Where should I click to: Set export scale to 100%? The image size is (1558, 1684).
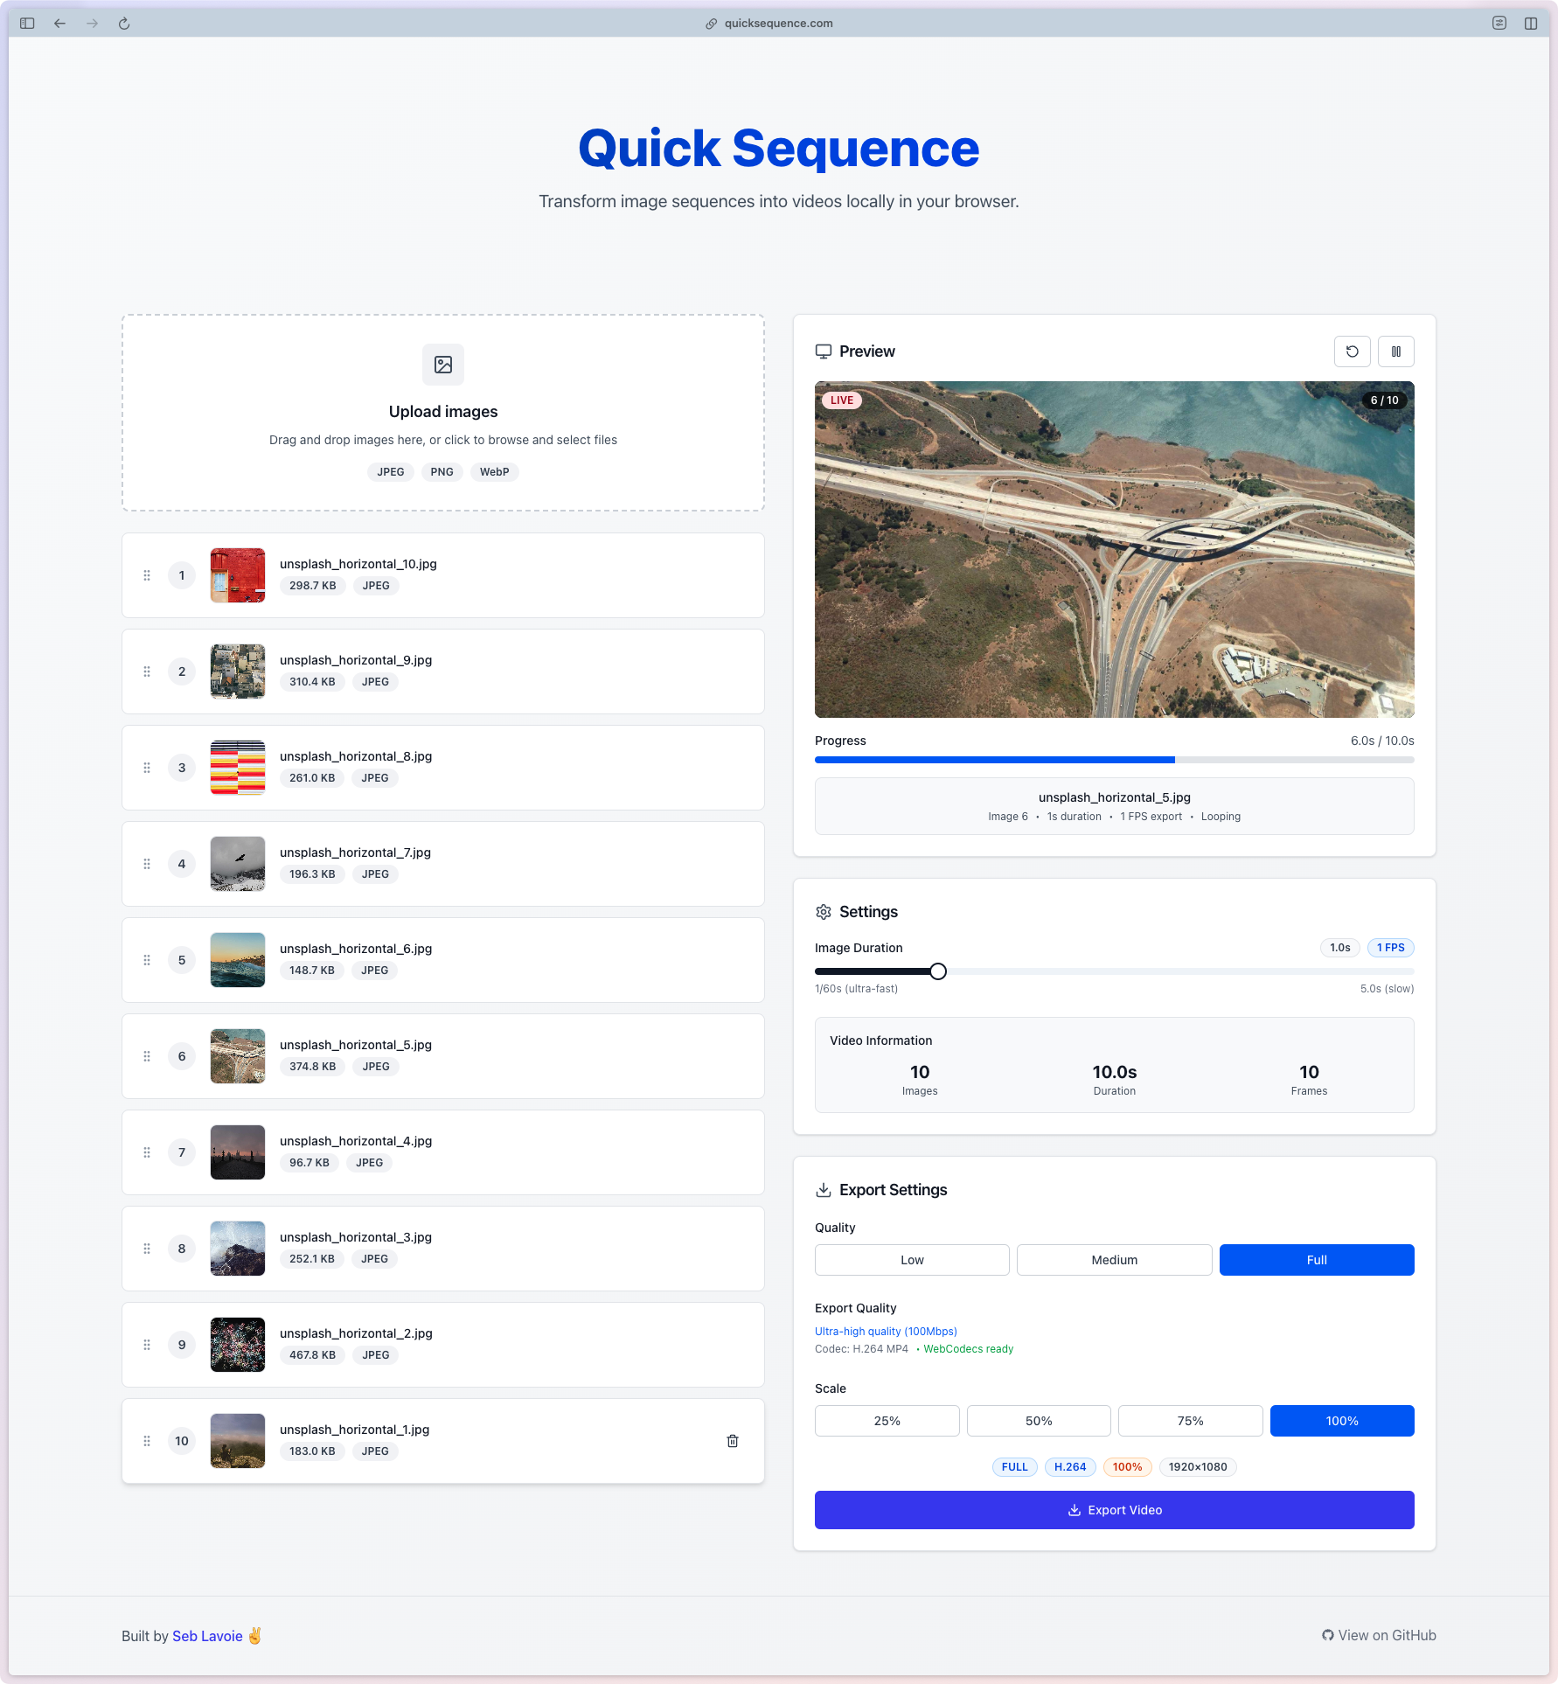pos(1342,1421)
